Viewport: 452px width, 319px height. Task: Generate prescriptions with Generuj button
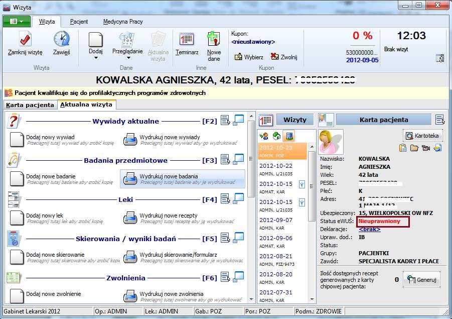422,279
